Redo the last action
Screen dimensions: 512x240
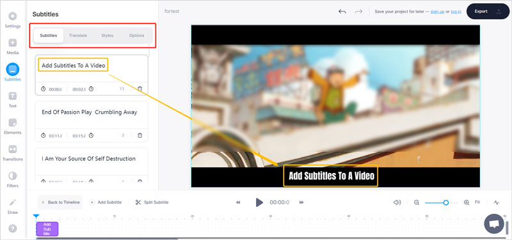pyautogui.click(x=359, y=11)
